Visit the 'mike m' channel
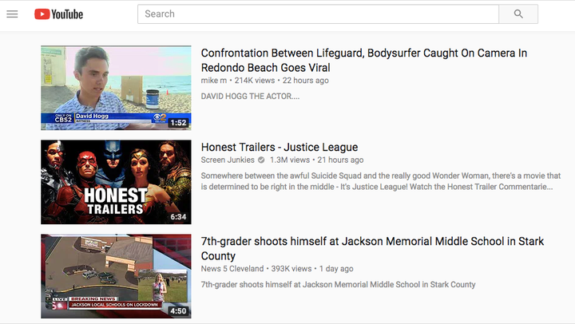This screenshot has width=575, height=324. (214, 81)
